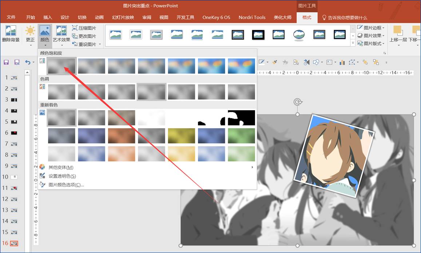This screenshot has width=421, height=253.
Task: Click the Undo arrow icon
Action: coord(28,62)
